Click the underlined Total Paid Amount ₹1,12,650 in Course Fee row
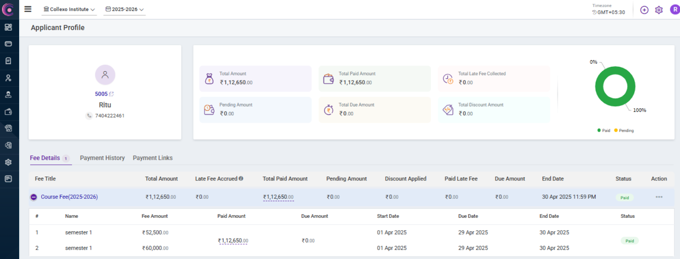The image size is (680, 259). click(x=278, y=197)
